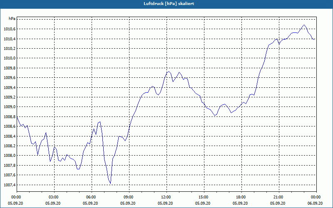Click the 15:00 time axis label
Screen dimensions: 333x208
point(204,197)
